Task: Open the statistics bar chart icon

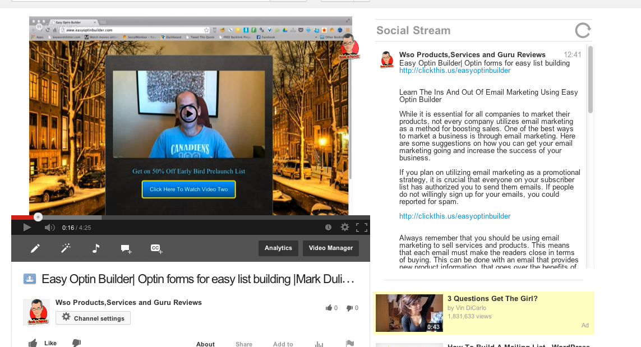Action: (x=319, y=344)
